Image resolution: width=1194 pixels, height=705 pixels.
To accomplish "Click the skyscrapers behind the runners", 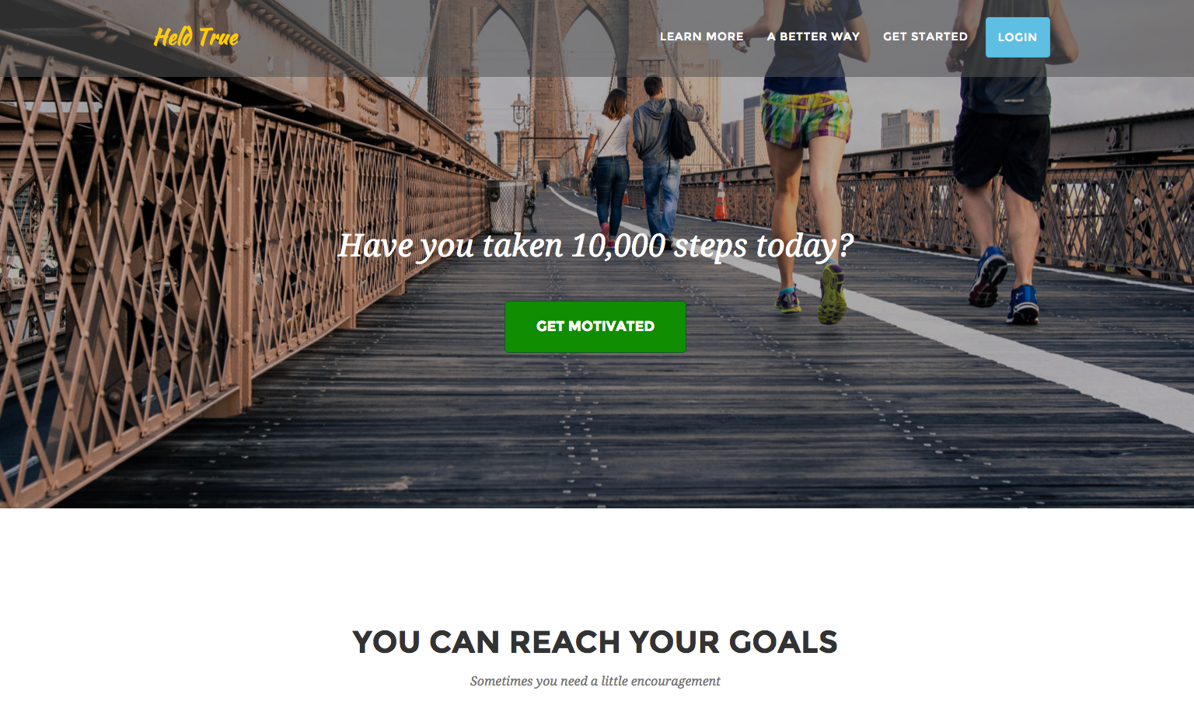I will 909,128.
